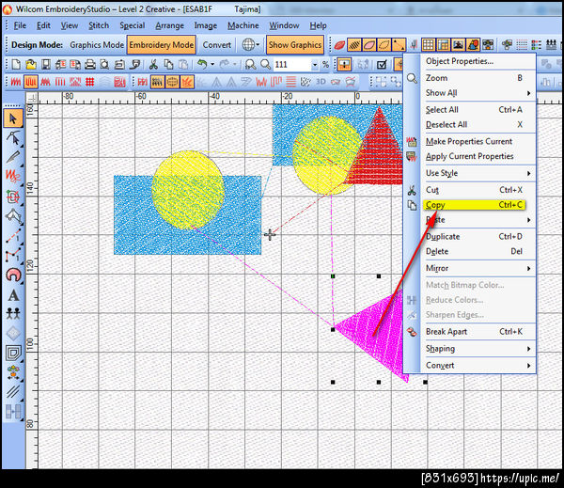Choose Copy from the context menu

pyautogui.click(x=475, y=205)
